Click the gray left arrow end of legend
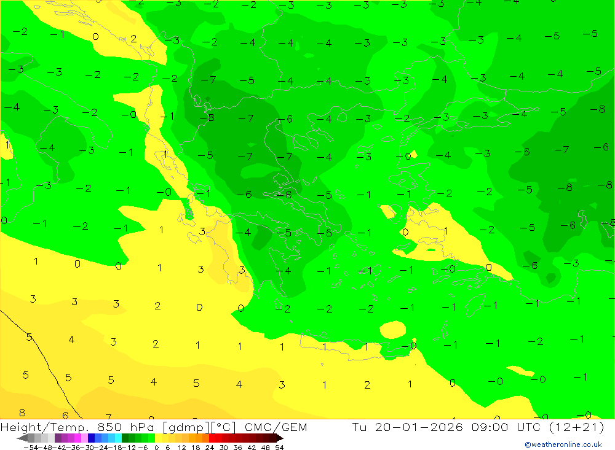The width and height of the screenshot is (615, 450). coord(22,438)
